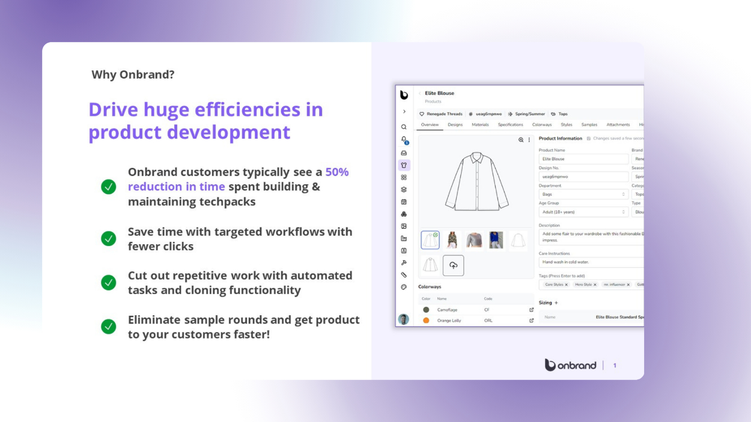The image size is (751, 422).
Task: Expand the sidebar with the chevron arrow
Action: coord(404,112)
